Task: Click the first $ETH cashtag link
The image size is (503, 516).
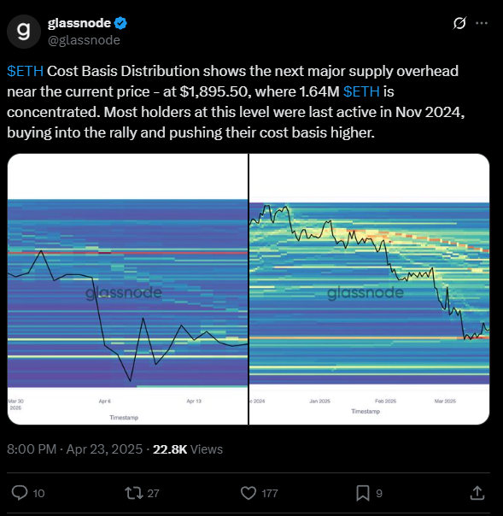Action: (x=26, y=71)
